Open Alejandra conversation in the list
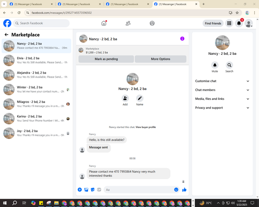Image resolution: width=259 pixels, height=207 pixels. point(36,75)
